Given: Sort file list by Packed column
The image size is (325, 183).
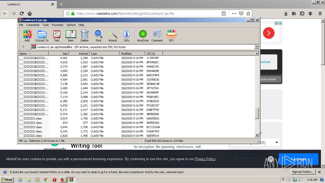Looking at the screenshot, I should click(x=79, y=53).
